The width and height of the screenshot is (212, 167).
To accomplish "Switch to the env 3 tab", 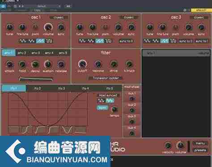I will point(36,53).
